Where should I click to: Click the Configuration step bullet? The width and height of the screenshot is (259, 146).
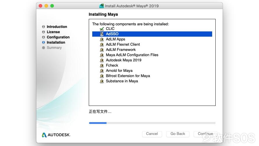(x=43, y=37)
